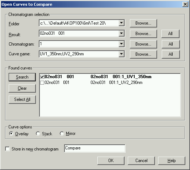Choose the Mirror curve option
The image size is (190, 170).
coord(62,133)
